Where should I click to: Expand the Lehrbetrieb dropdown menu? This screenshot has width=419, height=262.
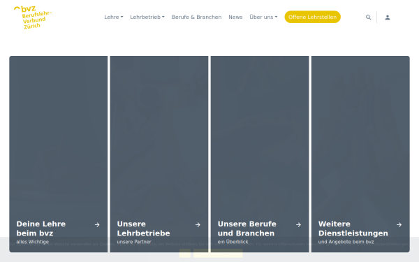[x=147, y=17]
